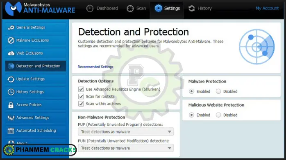
Task: Click the Web Exclusions cloud icon
Action: pyautogui.click(x=11, y=53)
